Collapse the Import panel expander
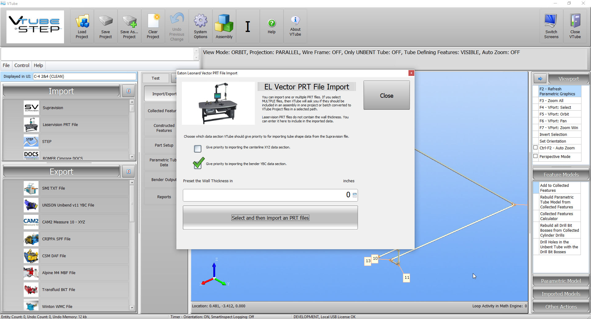Image resolution: width=591 pixels, height=319 pixels. pyautogui.click(x=129, y=91)
